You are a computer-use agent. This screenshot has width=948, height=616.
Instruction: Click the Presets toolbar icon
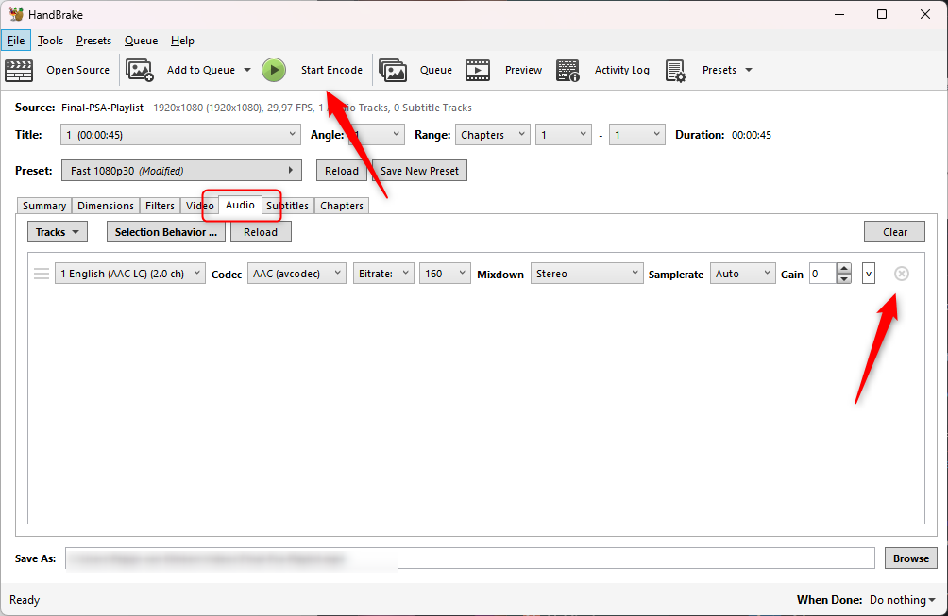click(x=675, y=70)
